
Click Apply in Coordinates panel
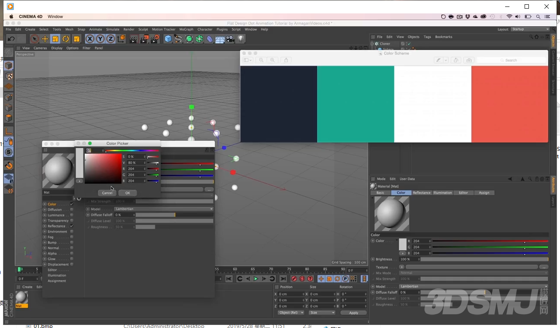click(x=353, y=313)
